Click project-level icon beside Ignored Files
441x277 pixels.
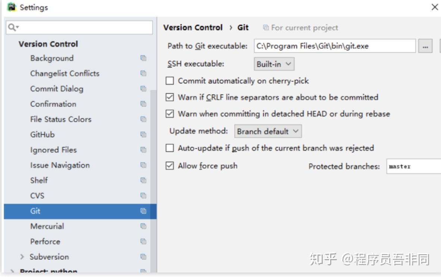[143, 150]
